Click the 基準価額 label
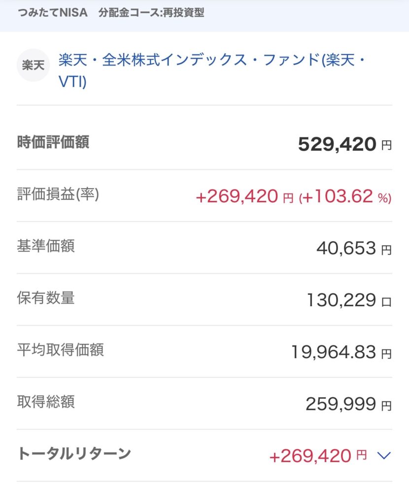 point(46,246)
